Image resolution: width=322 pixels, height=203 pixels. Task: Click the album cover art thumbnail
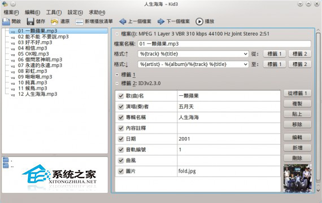click(x=298, y=178)
